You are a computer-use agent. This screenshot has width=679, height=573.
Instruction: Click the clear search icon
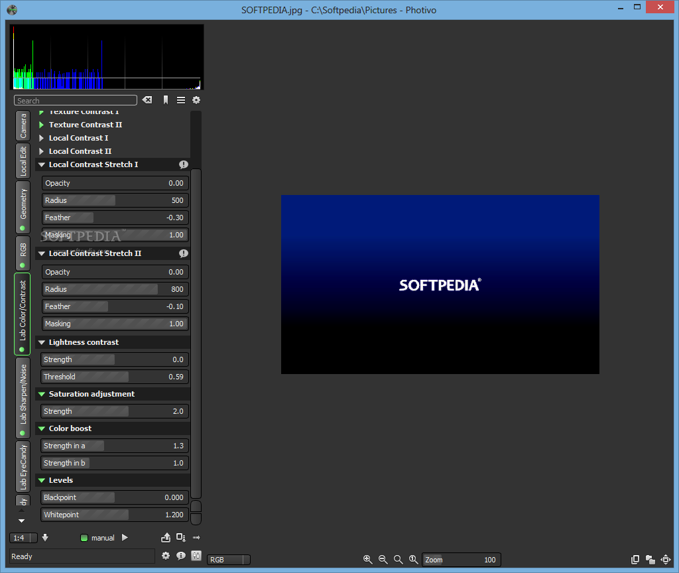pos(147,100)
